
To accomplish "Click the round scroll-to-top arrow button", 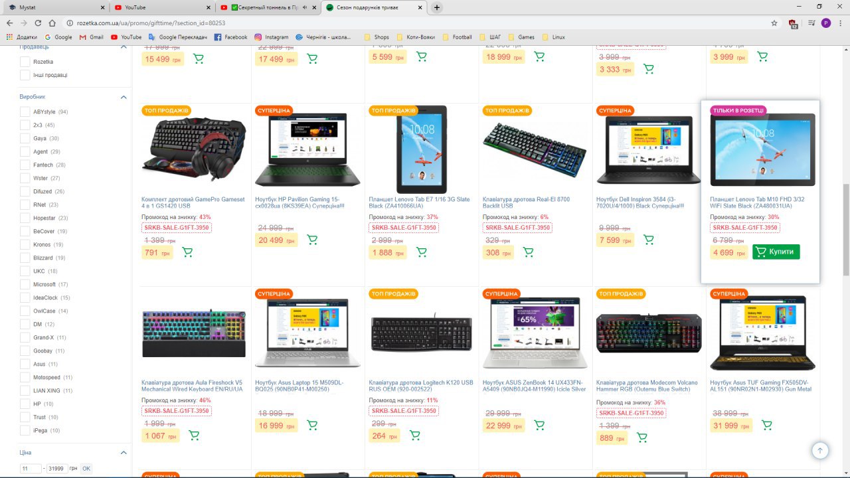I will (x=820, y=451).
